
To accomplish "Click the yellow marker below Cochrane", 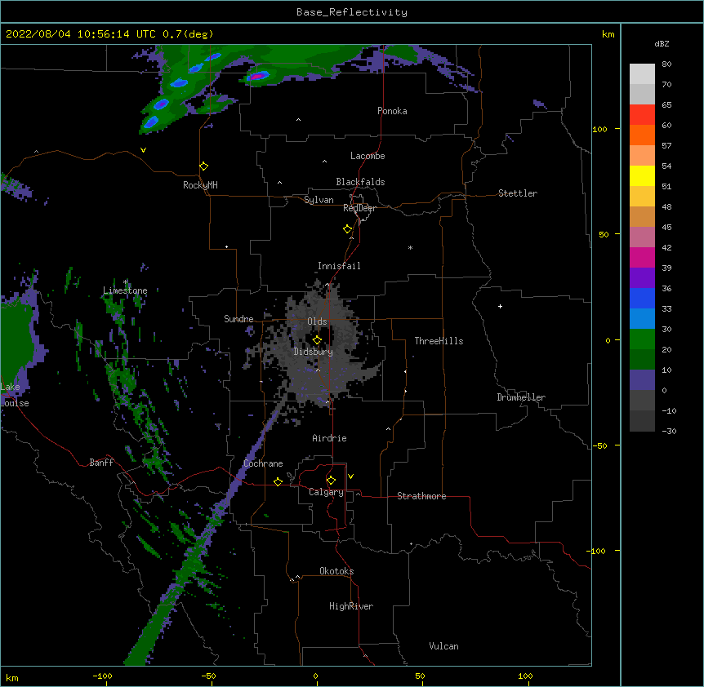I will click(278, 481).
